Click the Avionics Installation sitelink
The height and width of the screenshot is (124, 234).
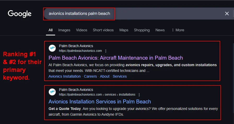click(x=65, y=76)
